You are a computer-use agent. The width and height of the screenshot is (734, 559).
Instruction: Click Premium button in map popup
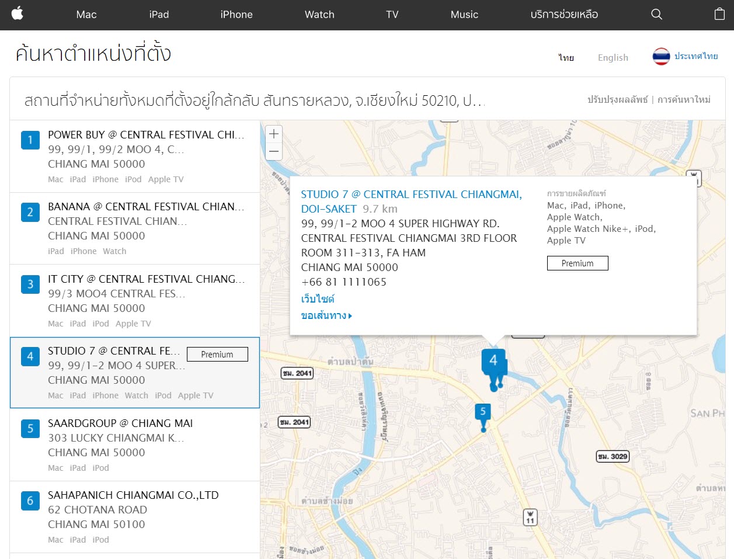577,263
